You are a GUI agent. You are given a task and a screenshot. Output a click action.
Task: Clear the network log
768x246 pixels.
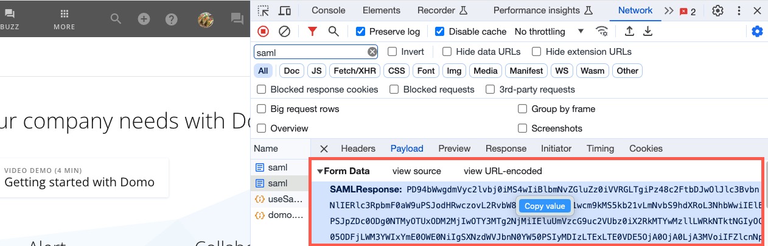284,31
